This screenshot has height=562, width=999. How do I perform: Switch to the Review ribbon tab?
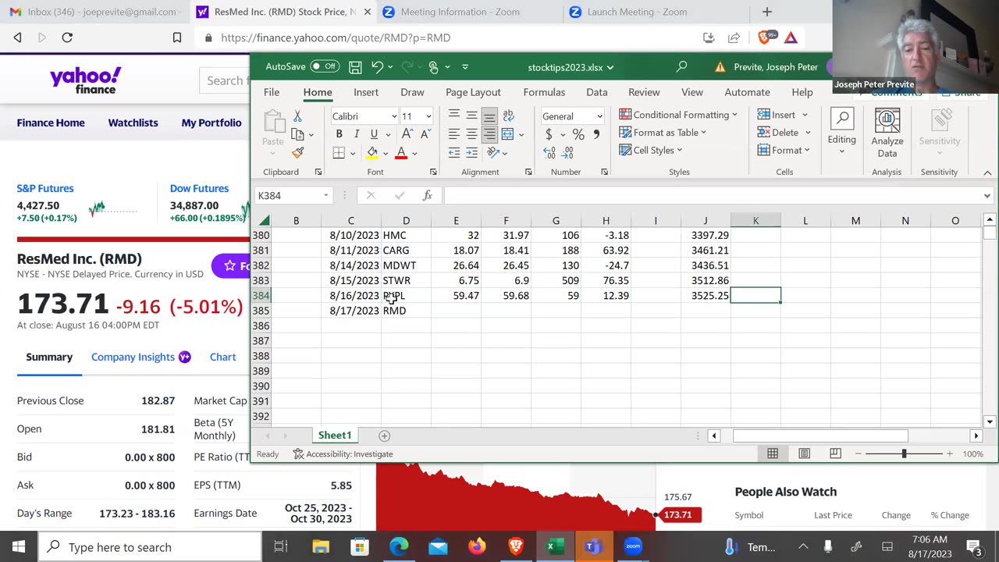(644, 92)
